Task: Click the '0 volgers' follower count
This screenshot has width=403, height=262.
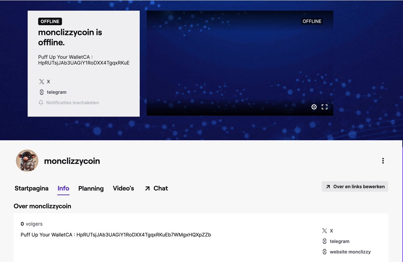Action: [32, 224]
